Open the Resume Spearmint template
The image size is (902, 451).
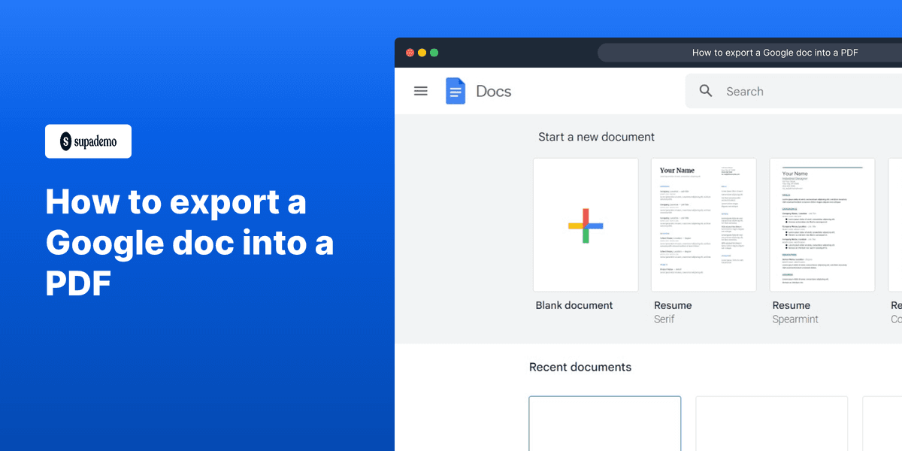pos(822,225)
